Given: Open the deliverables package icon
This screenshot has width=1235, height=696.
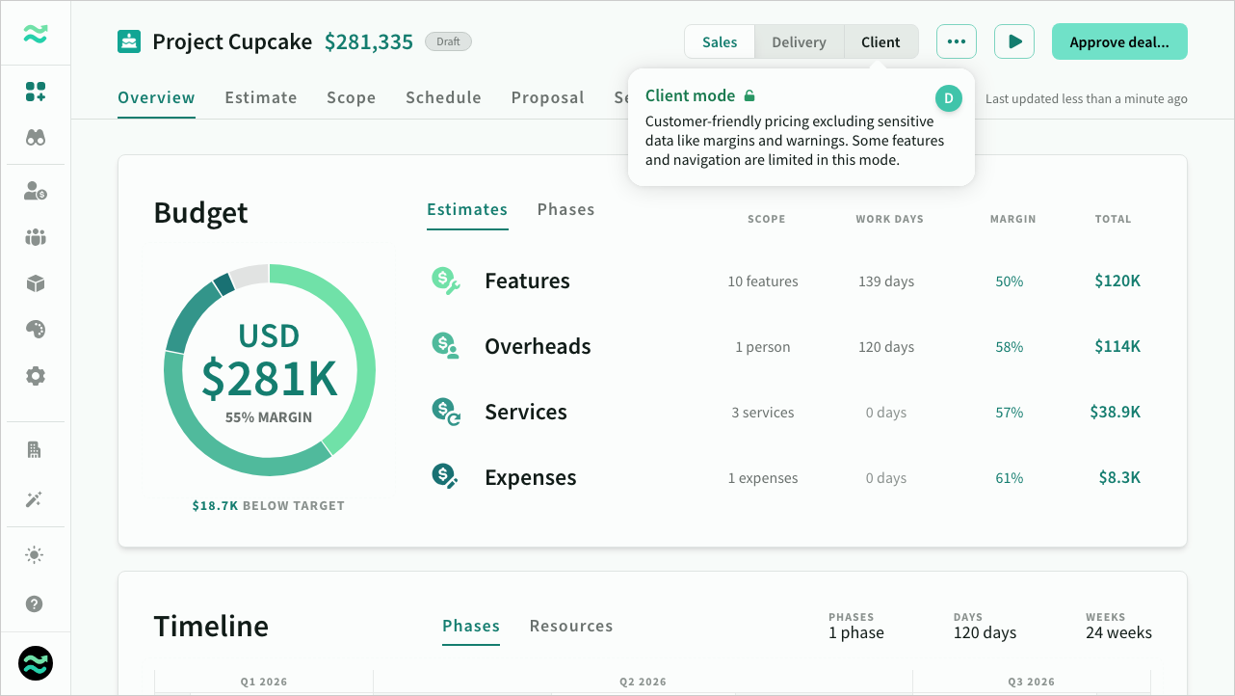Looking at the screenshot, I should [x=35, y=283].
